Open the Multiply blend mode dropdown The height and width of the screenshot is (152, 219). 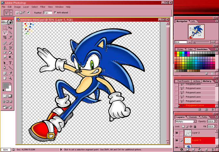pos(195,122)
